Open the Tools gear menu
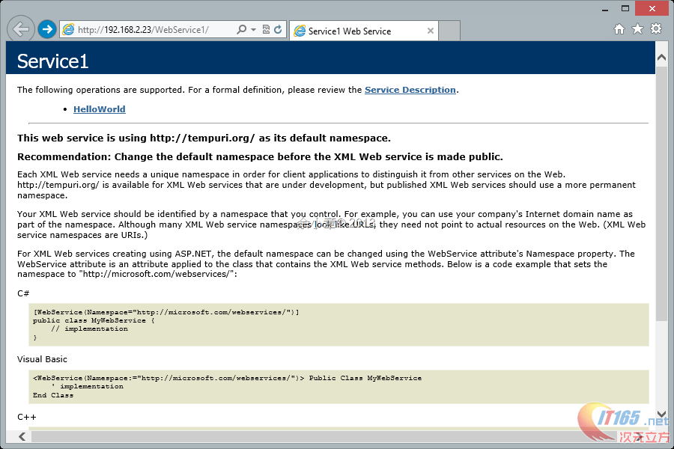Image resolution: width=674 pixels, height=449 pixels. 656,28
